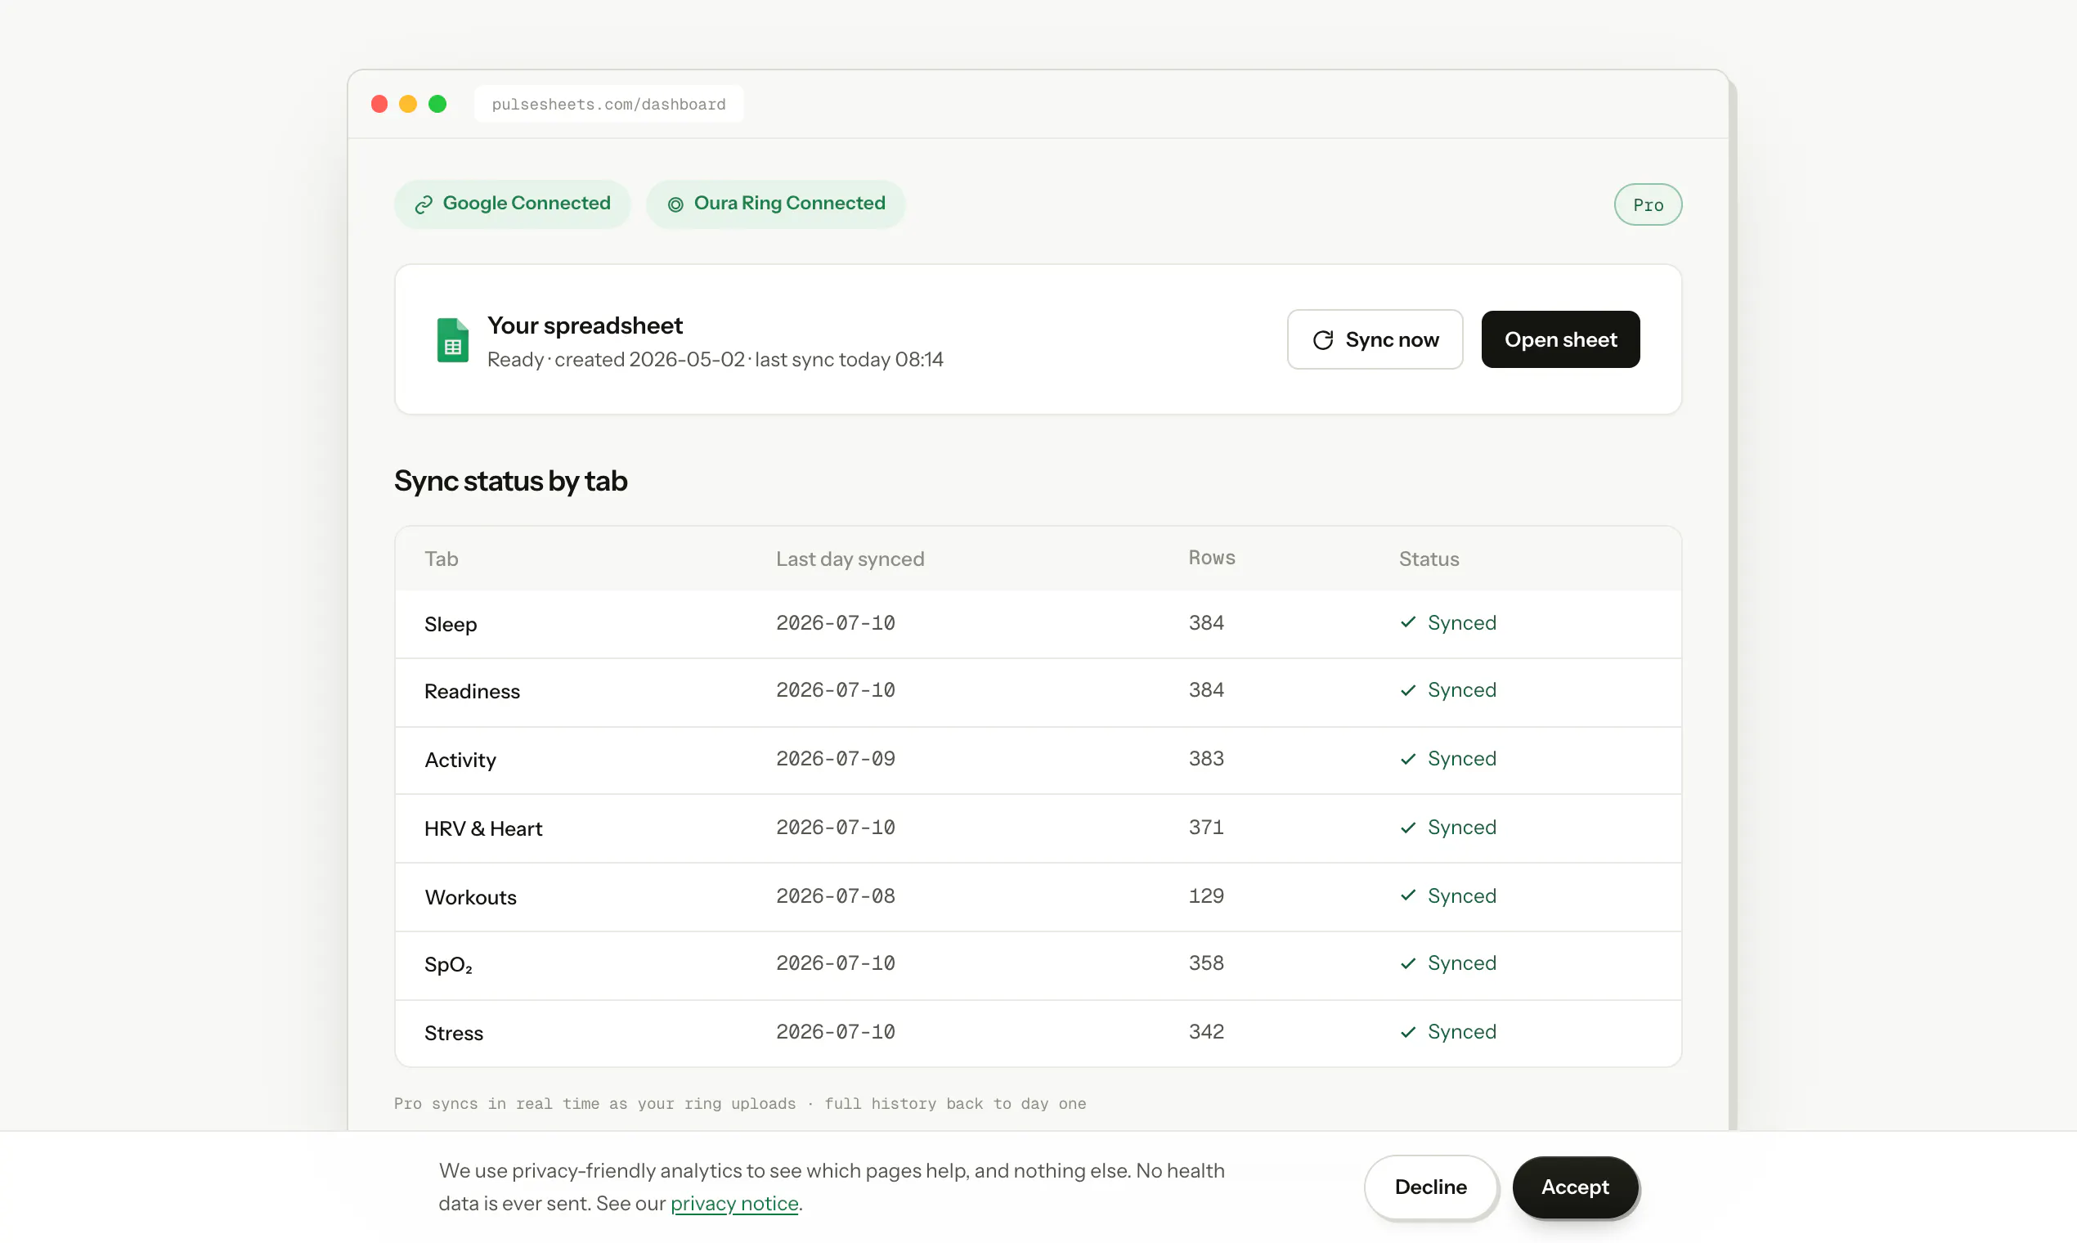Select the Readiness tab row name

point(472,691)
